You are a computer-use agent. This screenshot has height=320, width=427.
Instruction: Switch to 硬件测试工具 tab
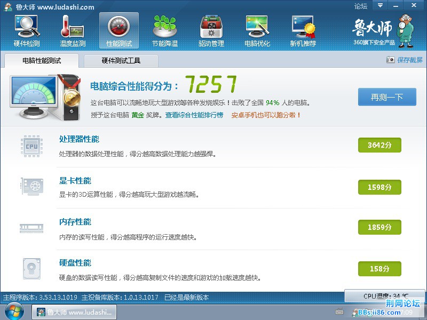121,61
